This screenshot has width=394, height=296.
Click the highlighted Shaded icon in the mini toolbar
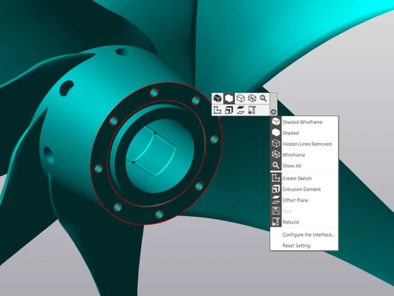[x=229, y=99]
